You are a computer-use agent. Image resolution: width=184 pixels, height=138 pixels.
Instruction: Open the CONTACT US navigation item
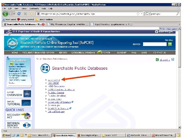pyautogui.click(x=159, y=53)
